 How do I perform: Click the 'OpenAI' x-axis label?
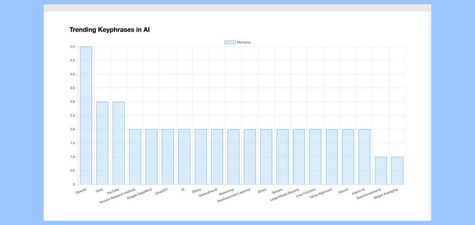[81, 191]
